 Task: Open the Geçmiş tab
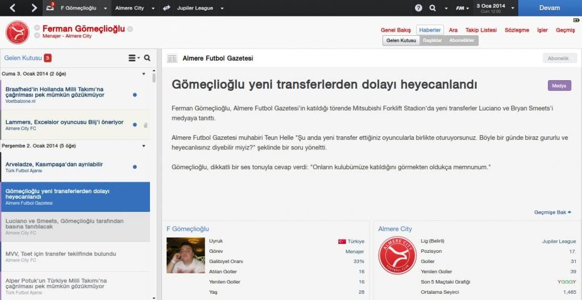[565, 30]
